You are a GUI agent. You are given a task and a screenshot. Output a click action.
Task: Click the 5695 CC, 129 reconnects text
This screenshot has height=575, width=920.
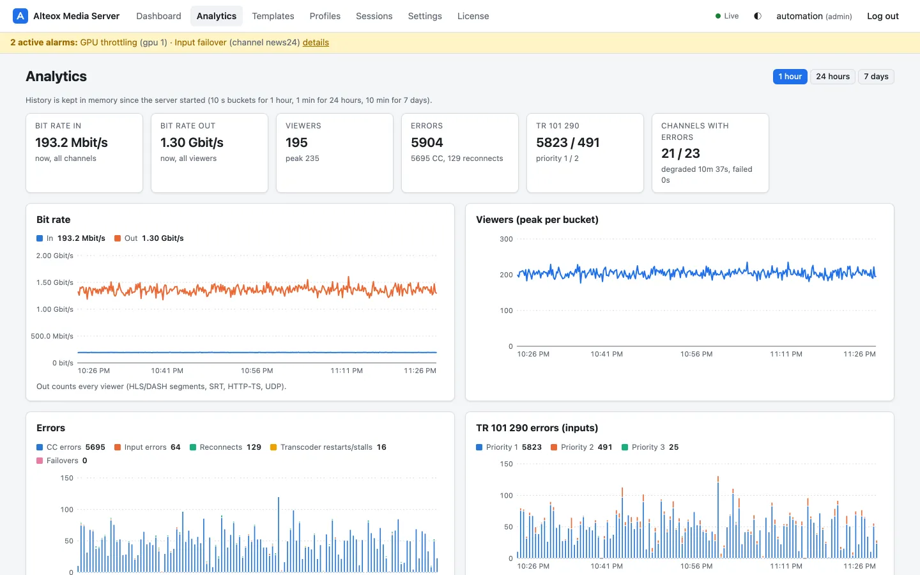pyautogui.click(x=457, y=158)
